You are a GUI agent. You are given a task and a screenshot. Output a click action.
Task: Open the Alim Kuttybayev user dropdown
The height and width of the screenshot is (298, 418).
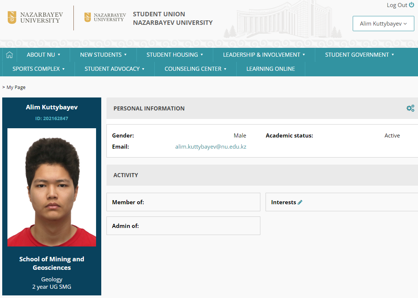383,24
